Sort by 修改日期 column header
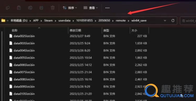Viewport: 196px width, 101px height. tap(75, 30)
